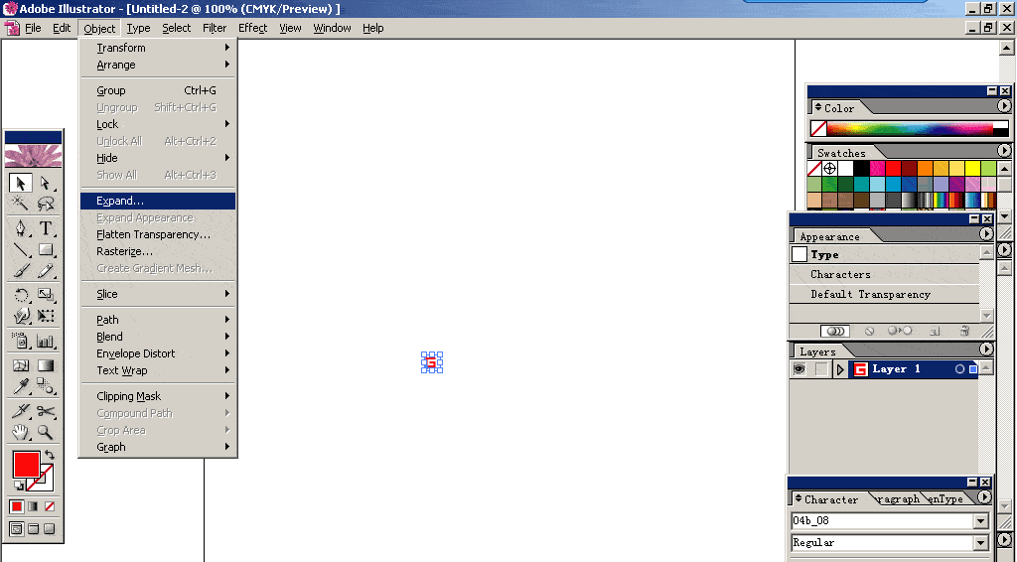1017x562 pixels.
Task: Select the Direct Selection tool (white arrow)
Action: pyautogui.click(x=46, y=183)
